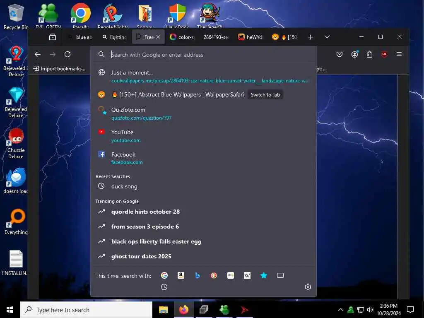Viewport: 424px width, 318px height.
Task: Reload the current page
Action: click(x=67, y=54)
